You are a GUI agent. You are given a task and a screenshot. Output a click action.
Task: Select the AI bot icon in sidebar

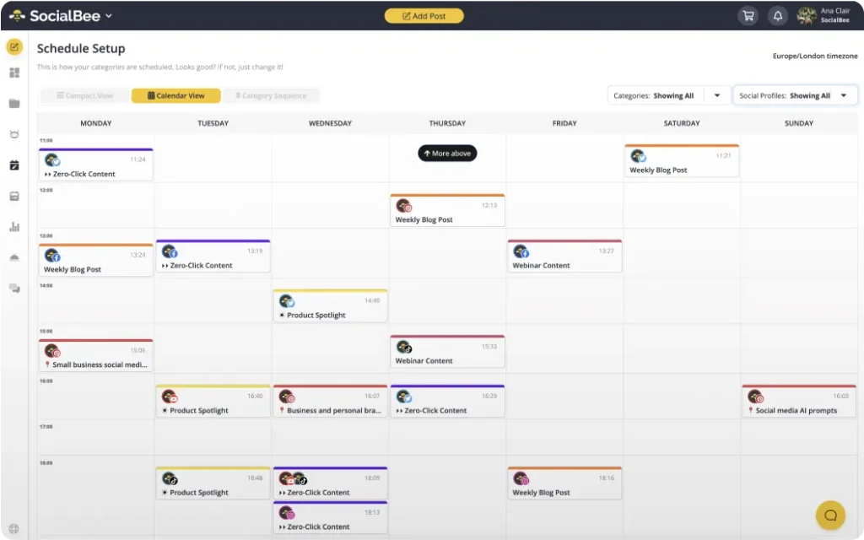[x=13, y=135]
